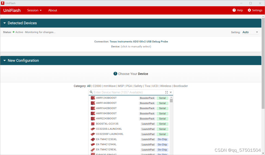Click BoosterPack tag on AWR2243BOOST row
The width and height of the screenshot is (265, 155).
pos(147,119)
